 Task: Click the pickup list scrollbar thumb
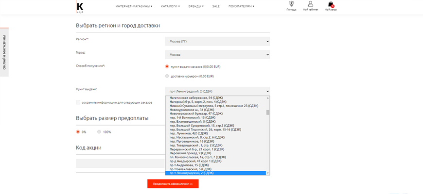coord(268,112)
